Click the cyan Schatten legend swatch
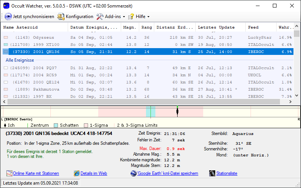 (56, 125)
